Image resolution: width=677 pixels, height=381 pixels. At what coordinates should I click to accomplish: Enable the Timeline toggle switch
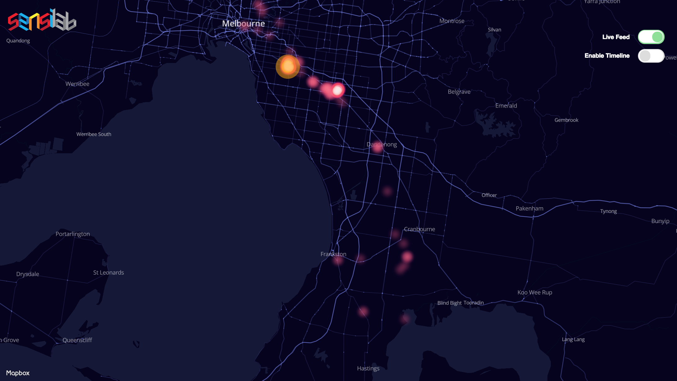tap(651, 56)
